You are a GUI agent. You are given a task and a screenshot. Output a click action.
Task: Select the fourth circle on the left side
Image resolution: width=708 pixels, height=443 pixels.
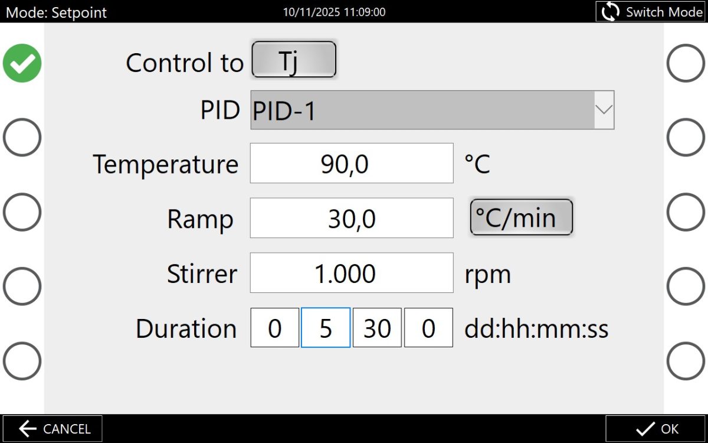pos(22,286)
